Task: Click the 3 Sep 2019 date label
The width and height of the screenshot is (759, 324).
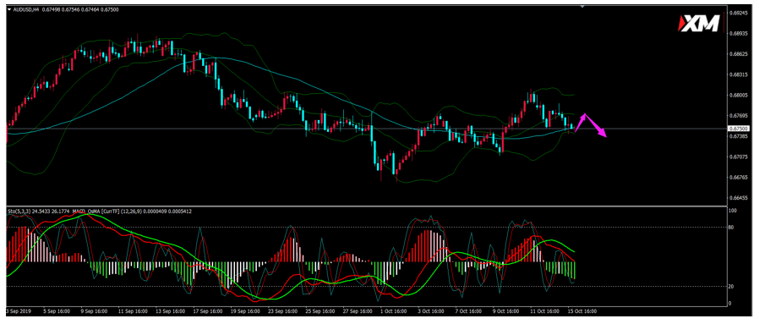Action: pos(19,310)
